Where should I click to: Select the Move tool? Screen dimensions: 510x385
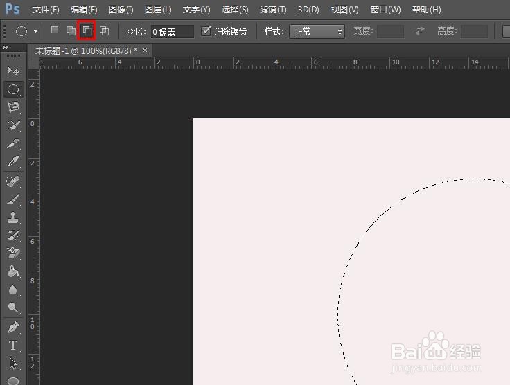(x=13, y=71)
